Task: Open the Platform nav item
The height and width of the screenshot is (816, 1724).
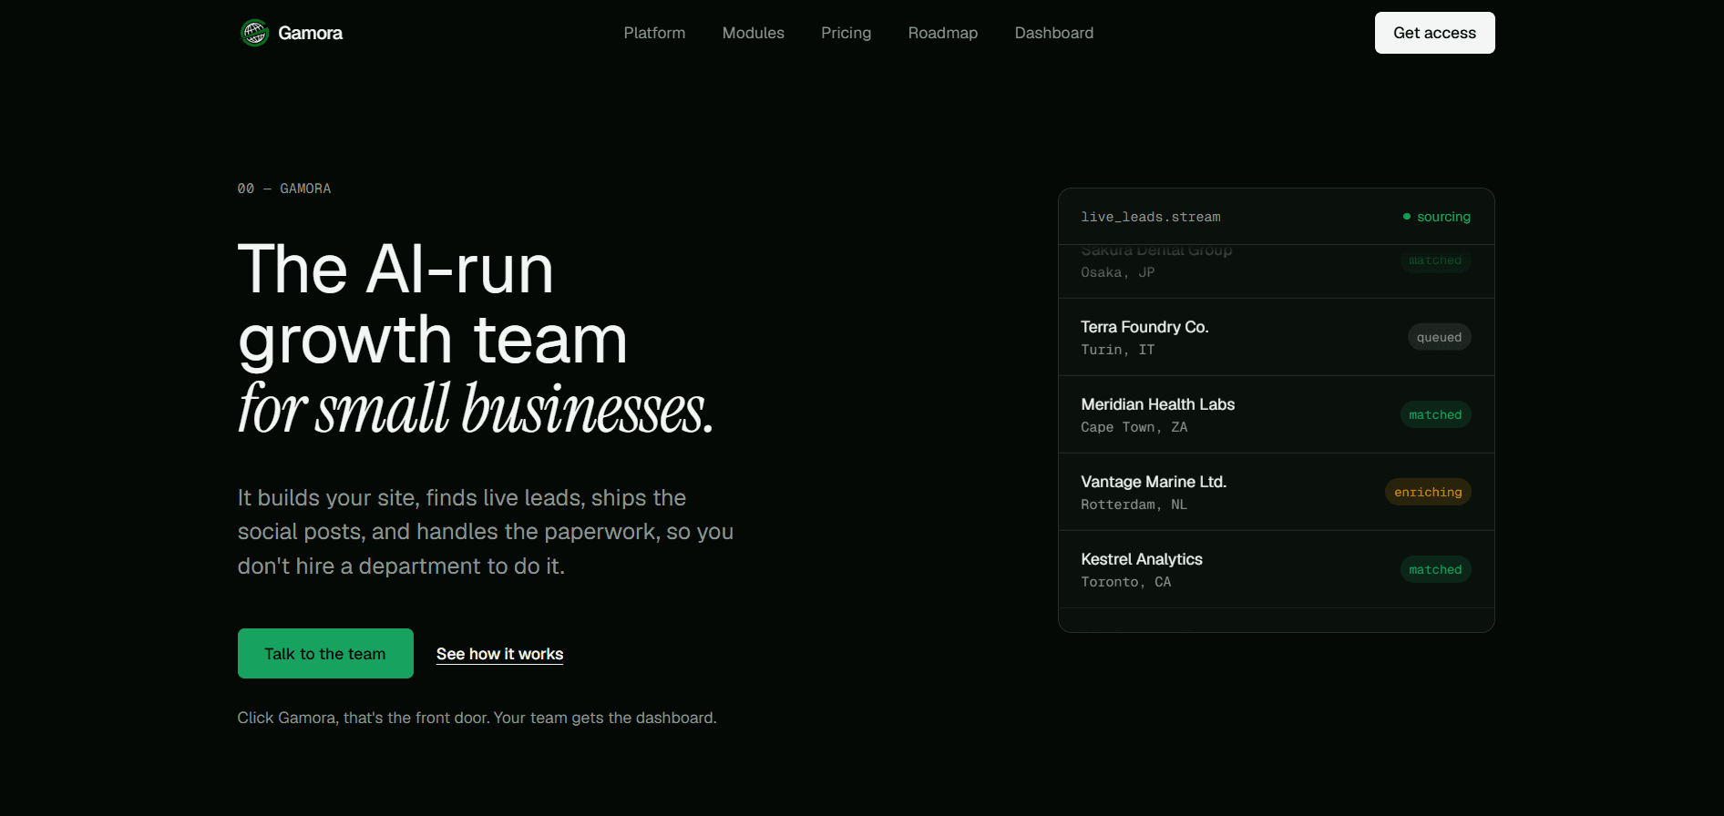Action: point(654,33)
